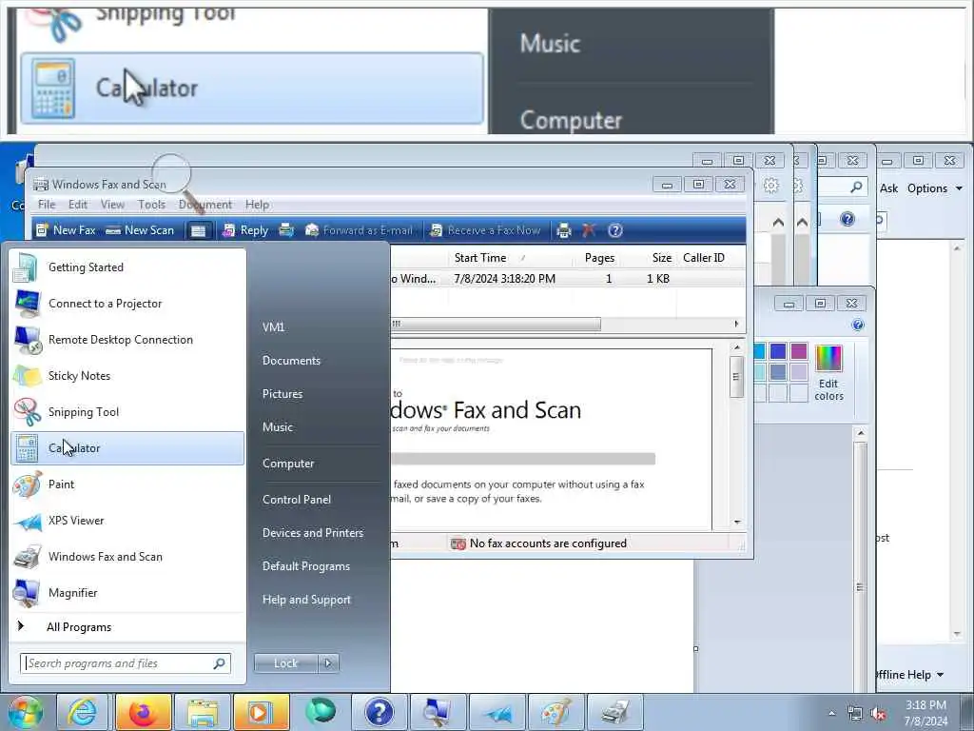Click the red Delete icon in fax toolbar
The width and height of the screenshot is (974, 731).
(x=588, y=230)
